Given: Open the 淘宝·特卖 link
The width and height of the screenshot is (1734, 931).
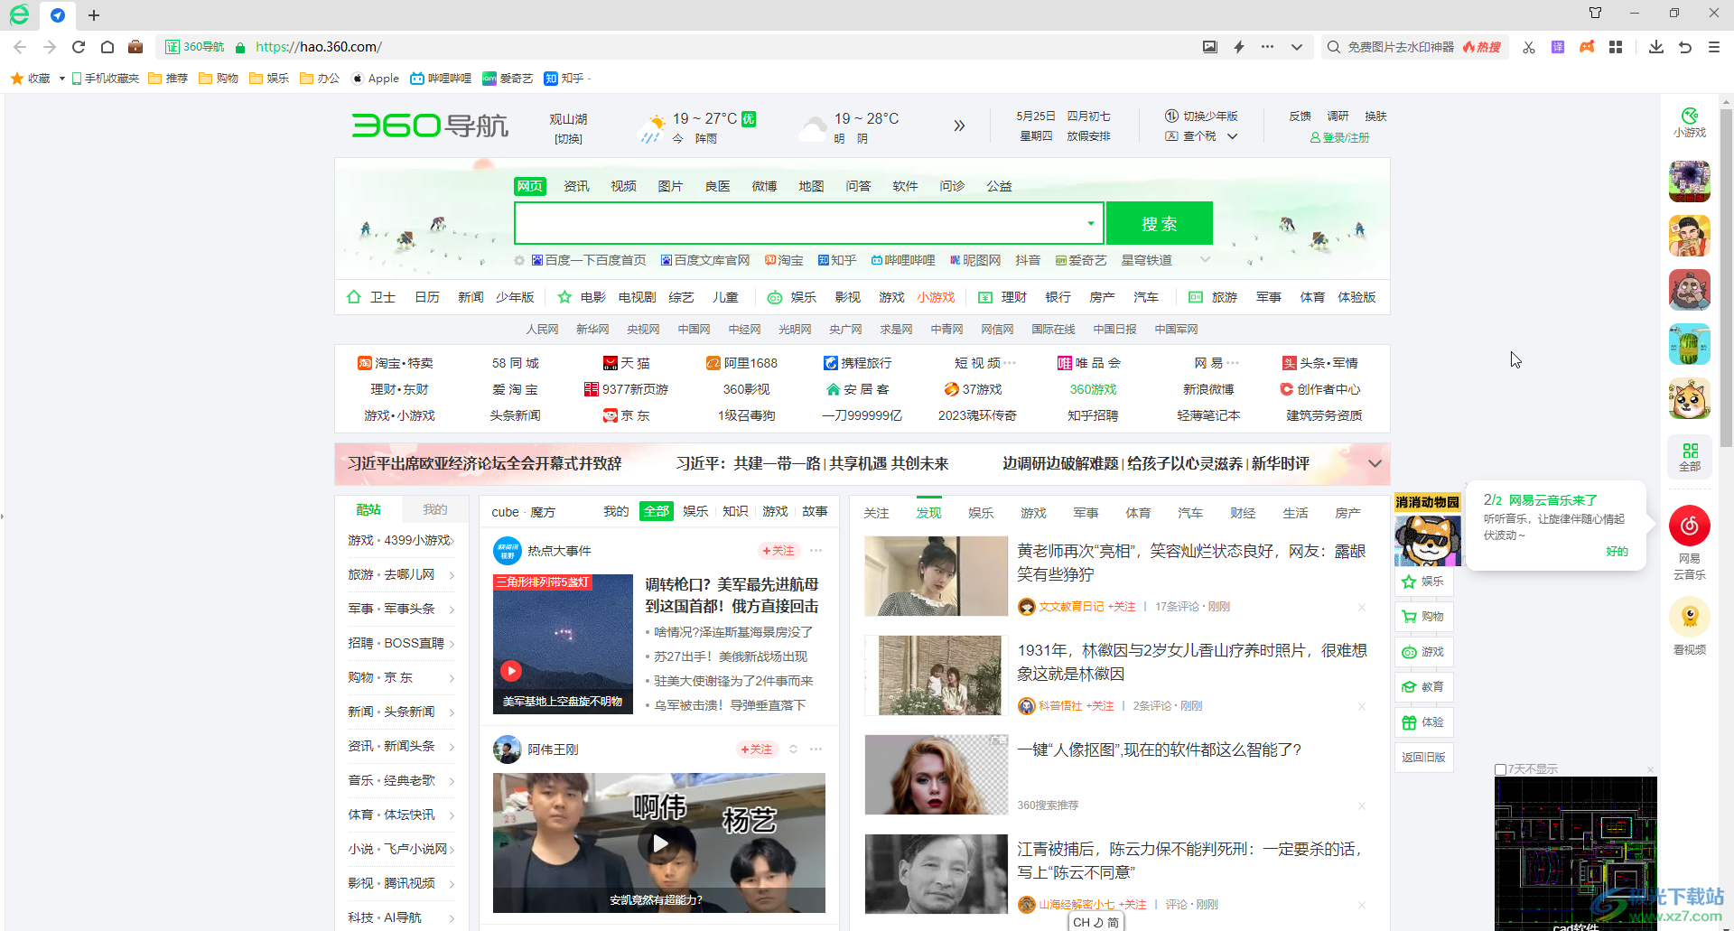Looking at the screenshot, I should point(396,363).
